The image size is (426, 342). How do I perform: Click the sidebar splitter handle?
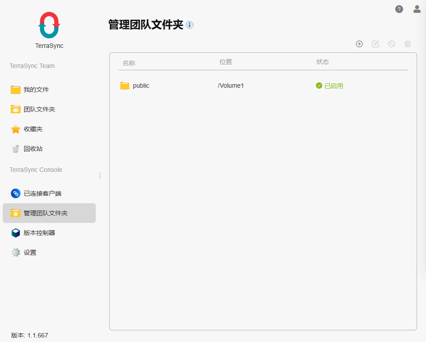pyautogui.click(x=100, y=175)
